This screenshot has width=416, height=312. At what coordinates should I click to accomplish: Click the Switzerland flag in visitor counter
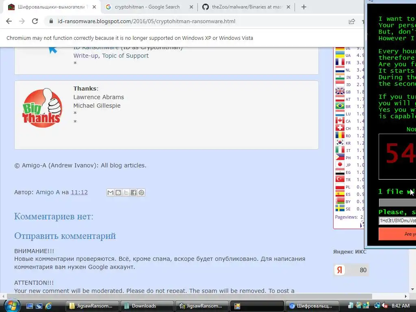coord(340,128)
